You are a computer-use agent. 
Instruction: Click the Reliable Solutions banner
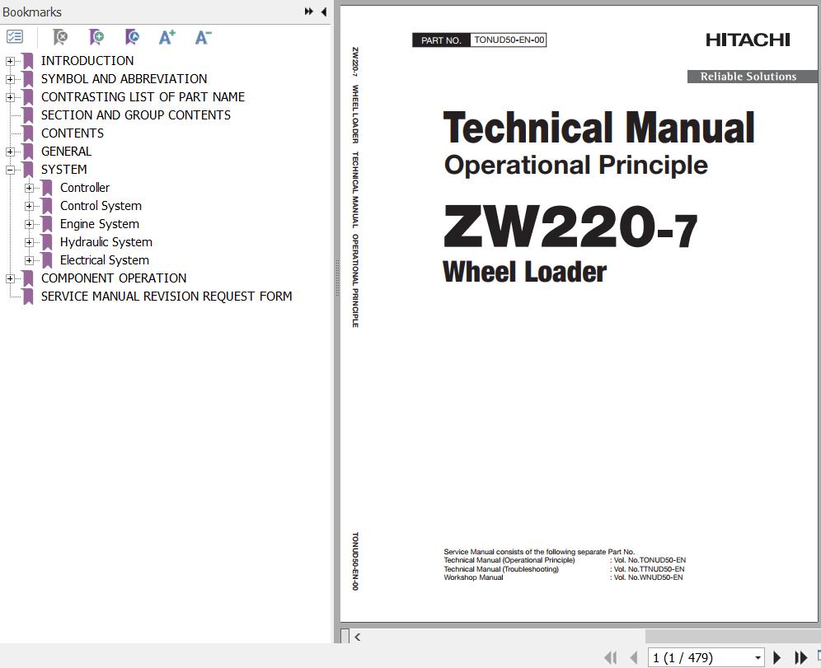coord(752,77)
